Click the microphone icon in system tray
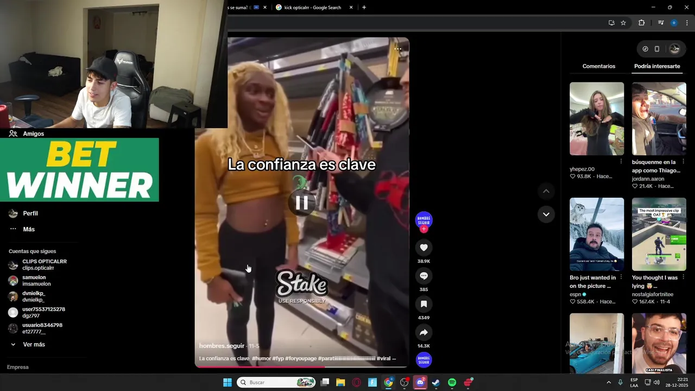Screen dimensions: 695x391 pos(620,382)
